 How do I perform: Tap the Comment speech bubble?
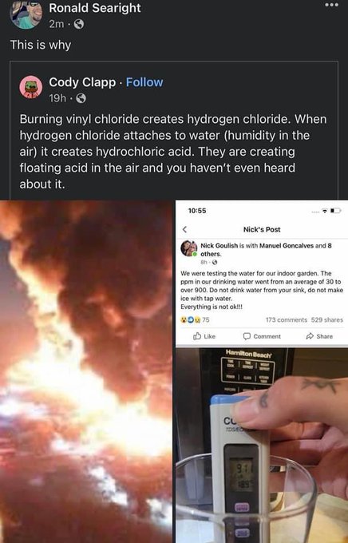click(x=247, y=336)
